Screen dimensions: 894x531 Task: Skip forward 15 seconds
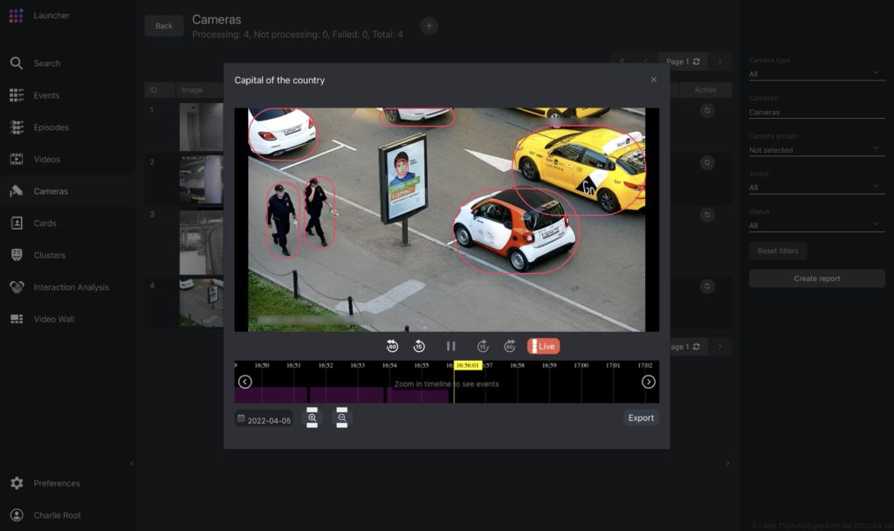click(482, 346)
